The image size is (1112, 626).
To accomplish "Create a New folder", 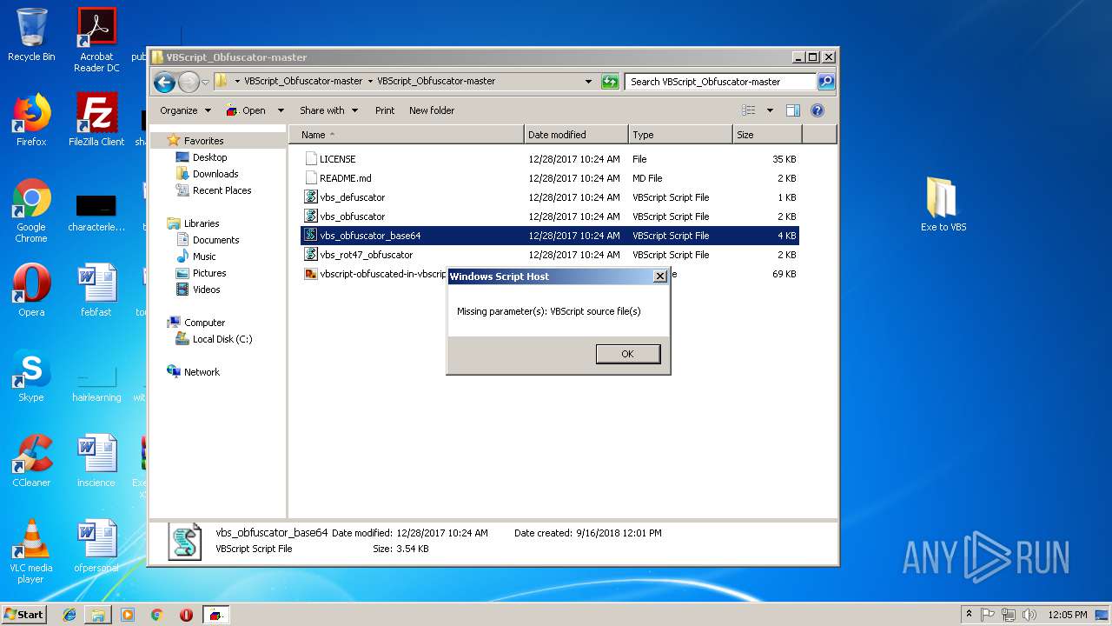I will [x=432, y=110].
